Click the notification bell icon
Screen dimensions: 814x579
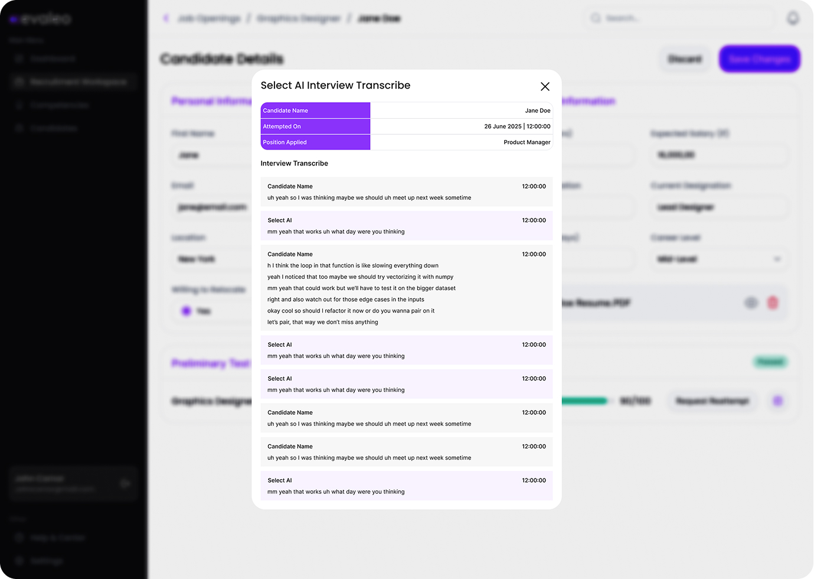tap(793, 18)
